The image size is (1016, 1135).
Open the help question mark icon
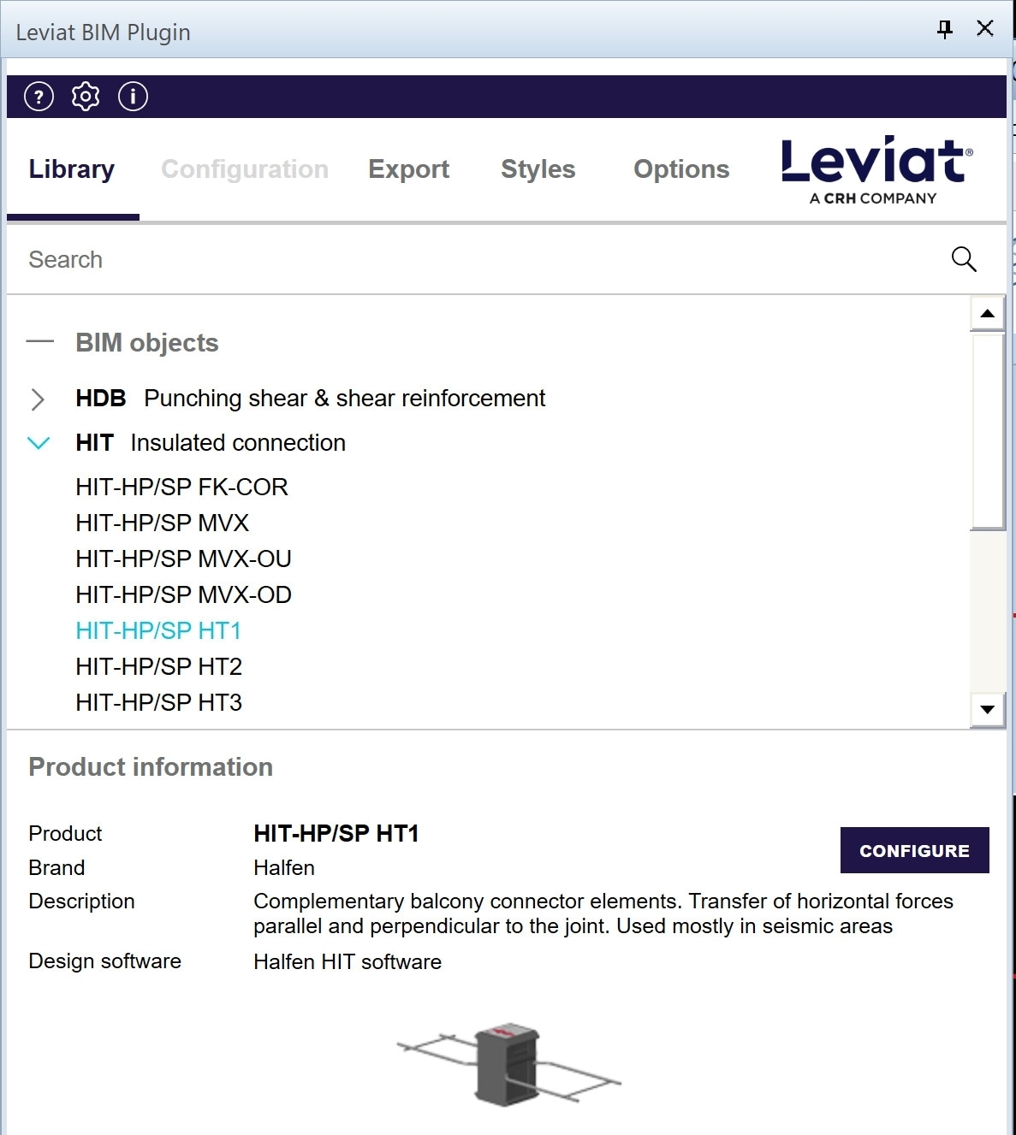pyautogui.click(x=39, y=97)
